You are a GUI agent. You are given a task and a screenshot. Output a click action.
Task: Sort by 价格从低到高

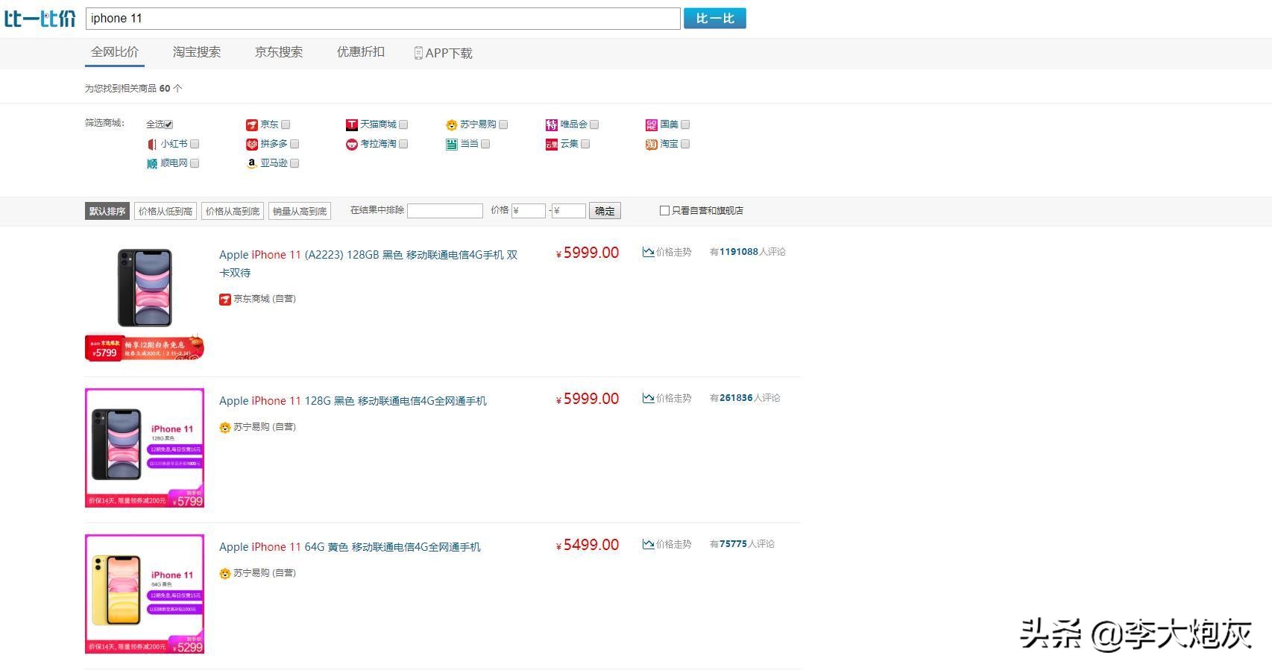pos(166,211)
